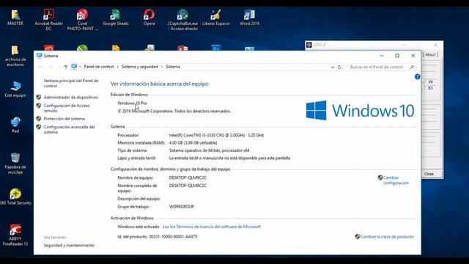Open Administrador de dispositivos link

pos(71,98)
